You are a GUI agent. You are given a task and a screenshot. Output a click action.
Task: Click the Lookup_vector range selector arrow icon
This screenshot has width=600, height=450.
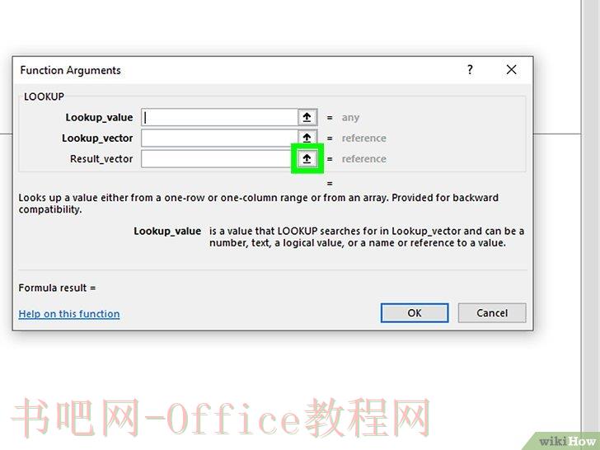pos(307,138)
